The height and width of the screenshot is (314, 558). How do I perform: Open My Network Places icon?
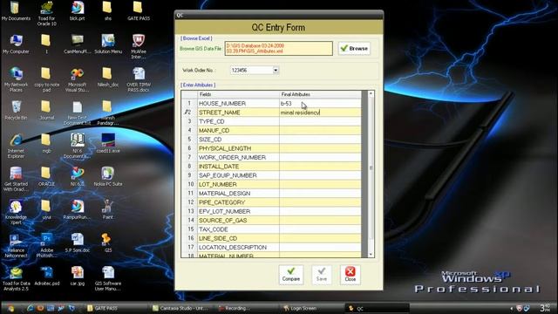tap(16, 79)
